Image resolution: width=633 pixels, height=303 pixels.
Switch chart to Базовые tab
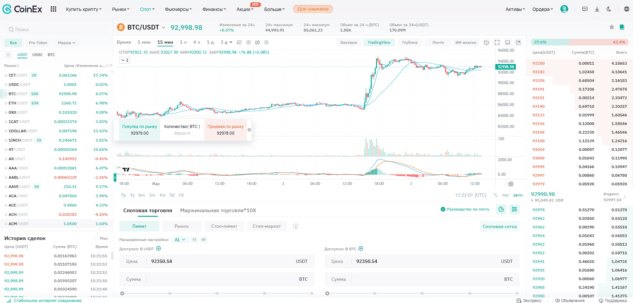pos(349,42)
